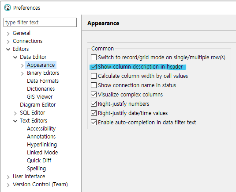Open the Diagram Editor preferences page
The height and width of the screenshot is (192, 236).
point(38,104)
